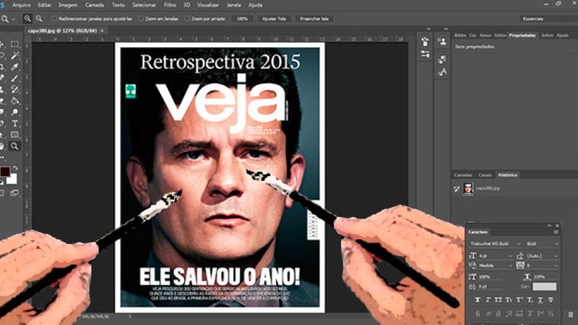Image resolution: width=578 pixels, height=325 pixels.
Task: Open the Ajuda menu
Action: tap(255, 5)
